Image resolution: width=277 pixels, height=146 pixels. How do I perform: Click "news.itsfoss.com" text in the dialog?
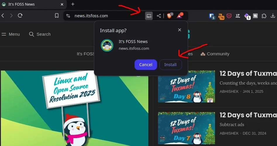coord(134,49)
